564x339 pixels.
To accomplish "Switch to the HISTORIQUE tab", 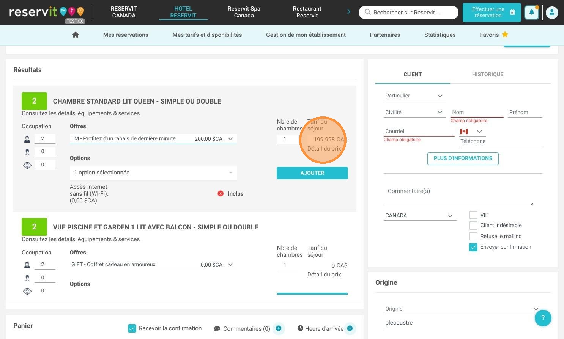I will point(488,74).
